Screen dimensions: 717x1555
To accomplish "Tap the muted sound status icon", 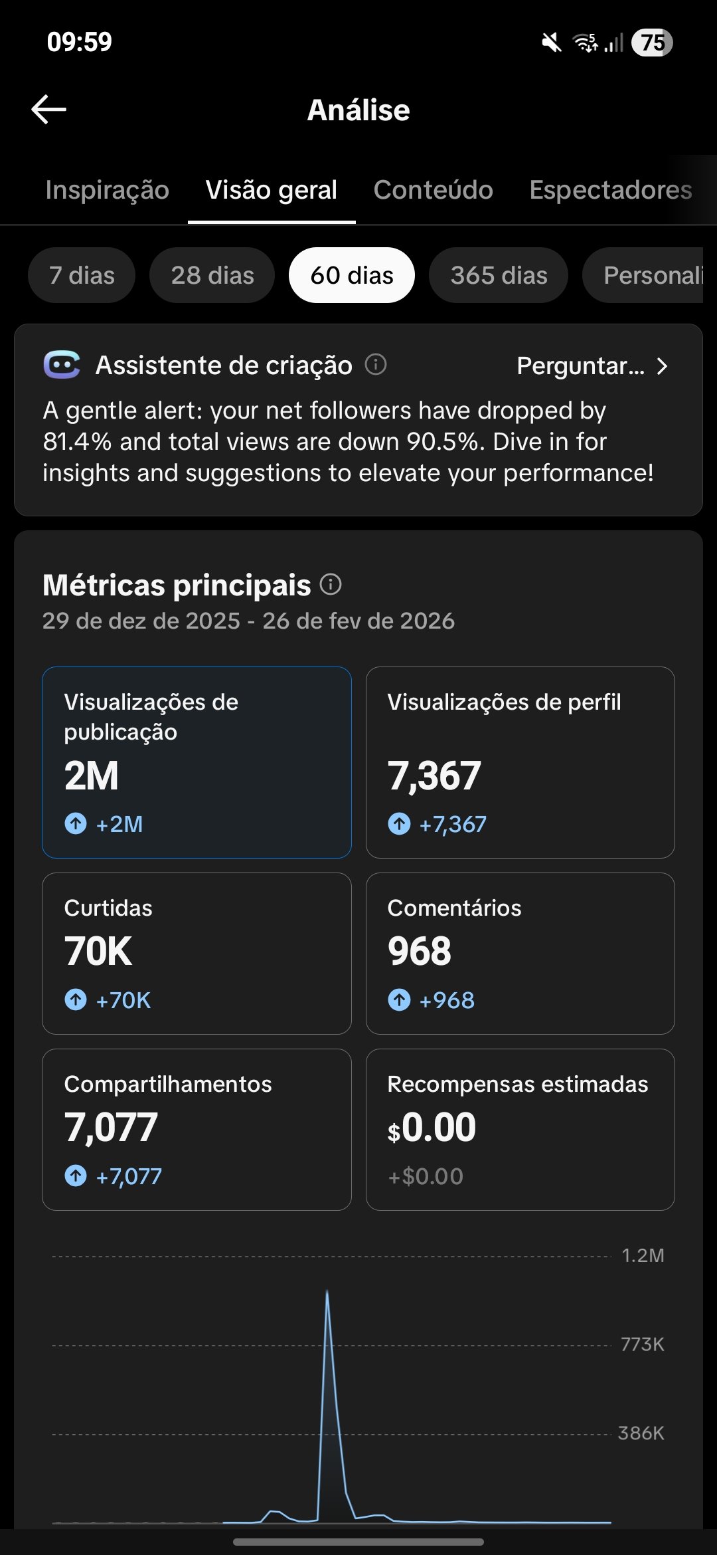I will 551,43.
